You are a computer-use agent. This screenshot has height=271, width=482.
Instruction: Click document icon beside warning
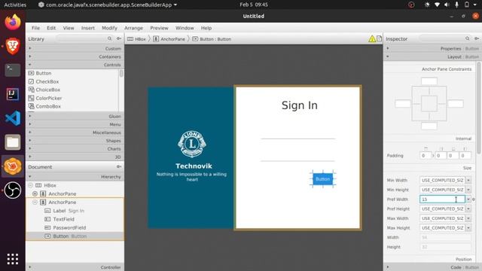(380, 38)
